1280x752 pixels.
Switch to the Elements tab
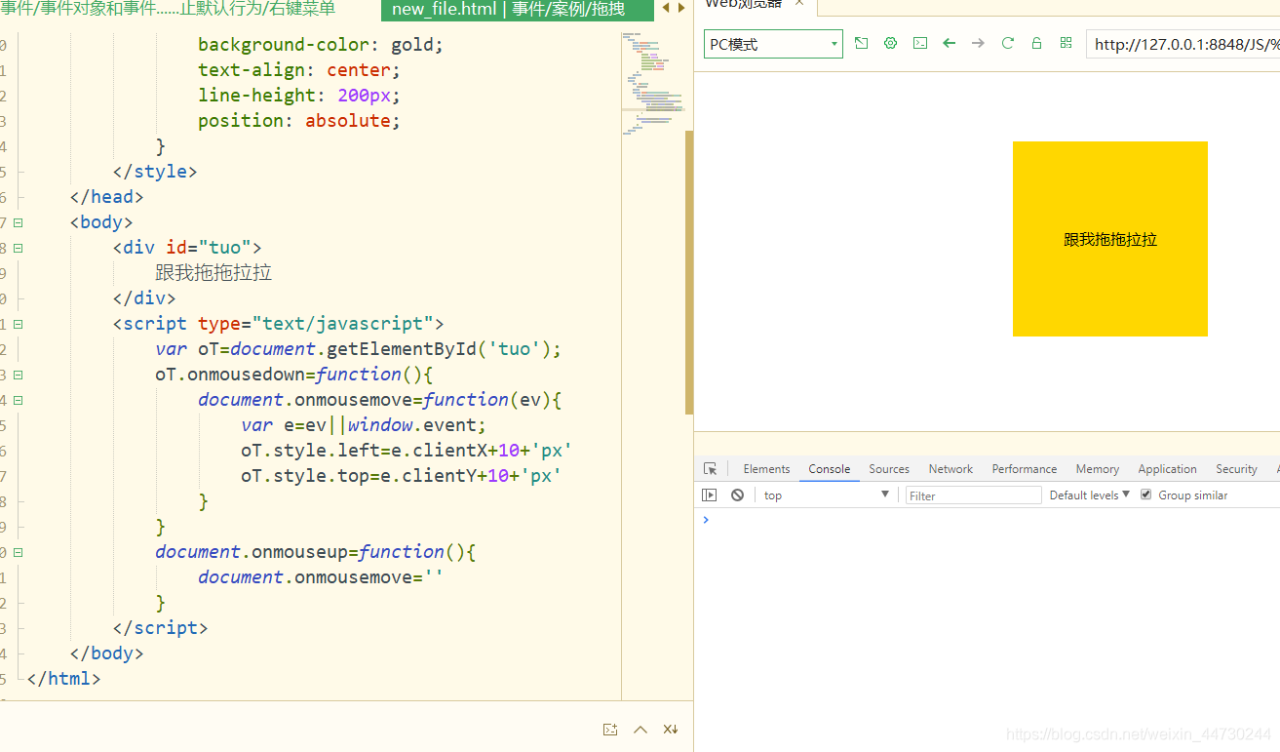766,469
